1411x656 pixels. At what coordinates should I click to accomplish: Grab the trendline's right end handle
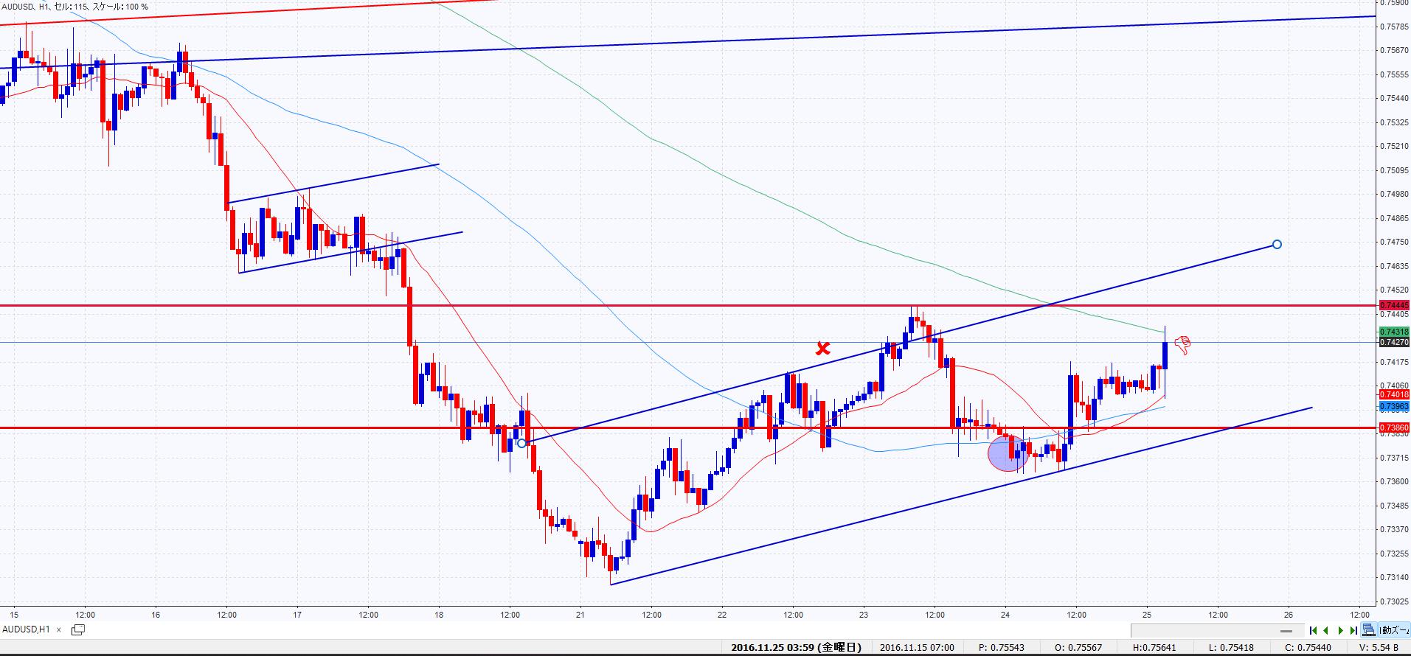[1277, 244]
